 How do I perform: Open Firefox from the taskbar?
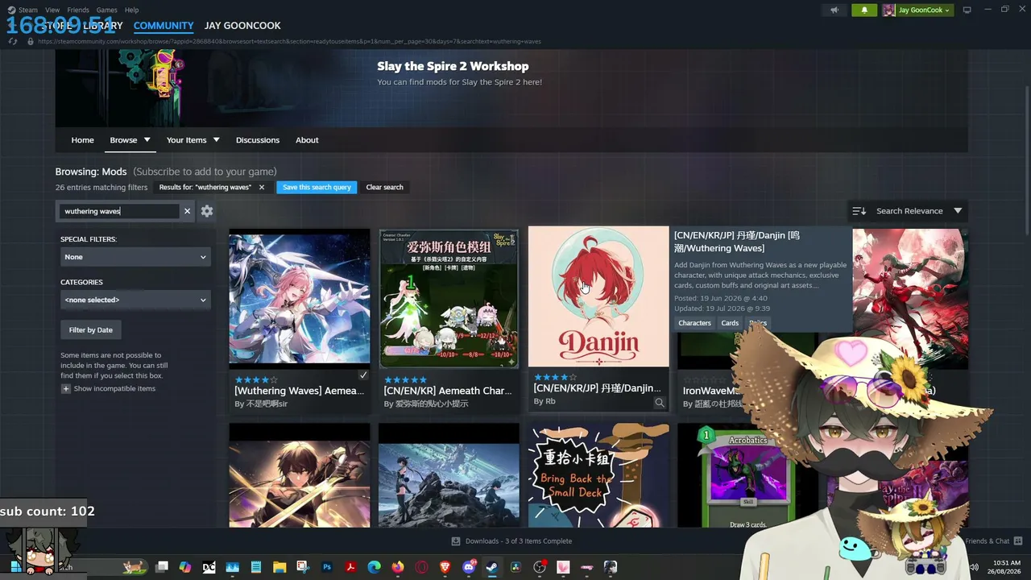398,567
